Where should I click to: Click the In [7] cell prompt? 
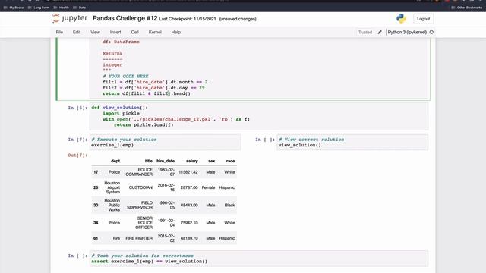77,140
